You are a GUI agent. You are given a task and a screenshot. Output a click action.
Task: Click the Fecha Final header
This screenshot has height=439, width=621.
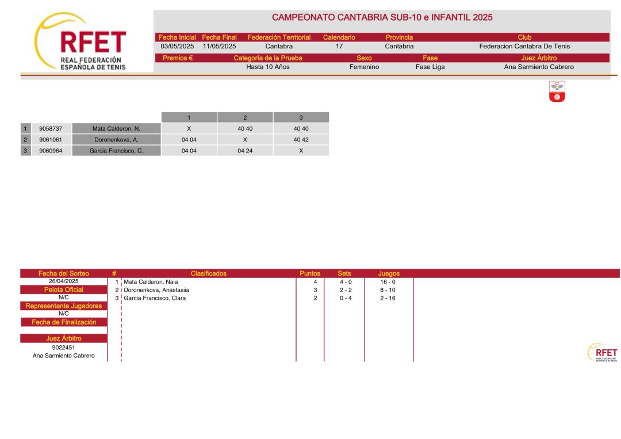219,37
